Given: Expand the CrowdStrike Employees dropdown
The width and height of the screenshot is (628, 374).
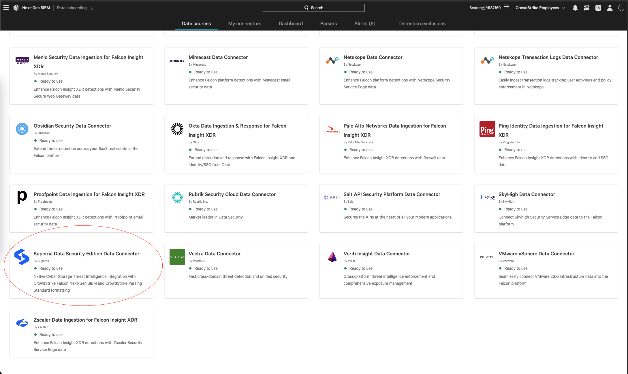Looking at the screenshot, I should click(x=540, y=8).
